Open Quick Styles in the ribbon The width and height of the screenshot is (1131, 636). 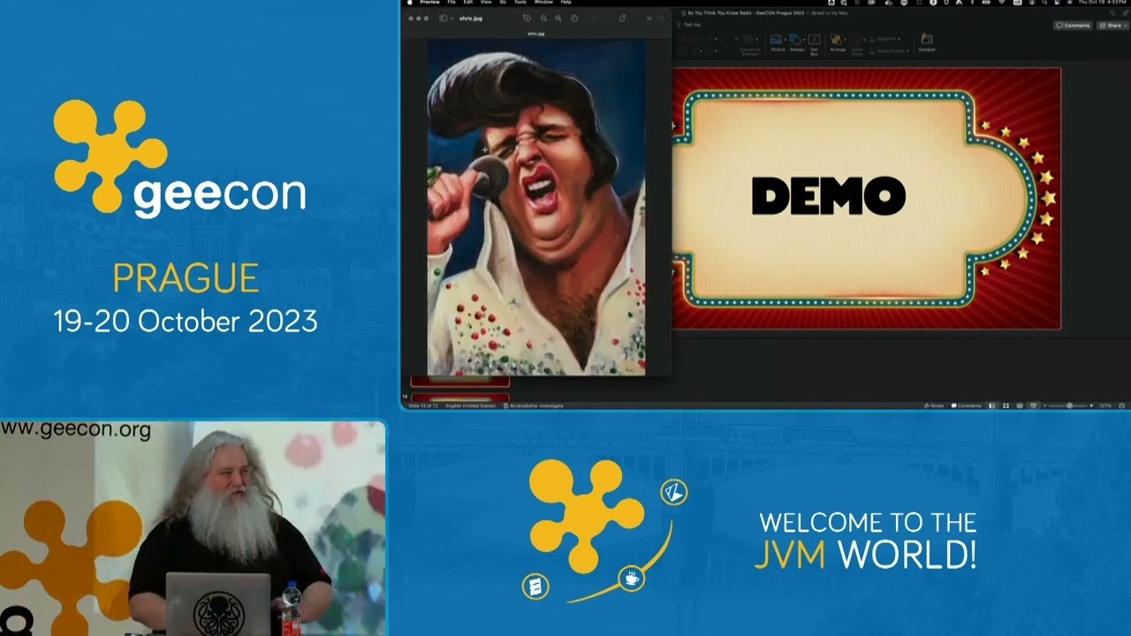click(x=855, y=44)
